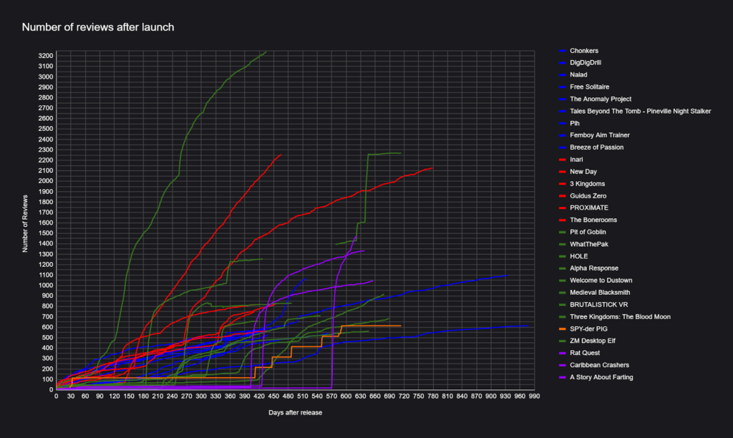Toggle the HOLE series visibility
This screenshot has width=733, height=438.
(x=578, y=256)
